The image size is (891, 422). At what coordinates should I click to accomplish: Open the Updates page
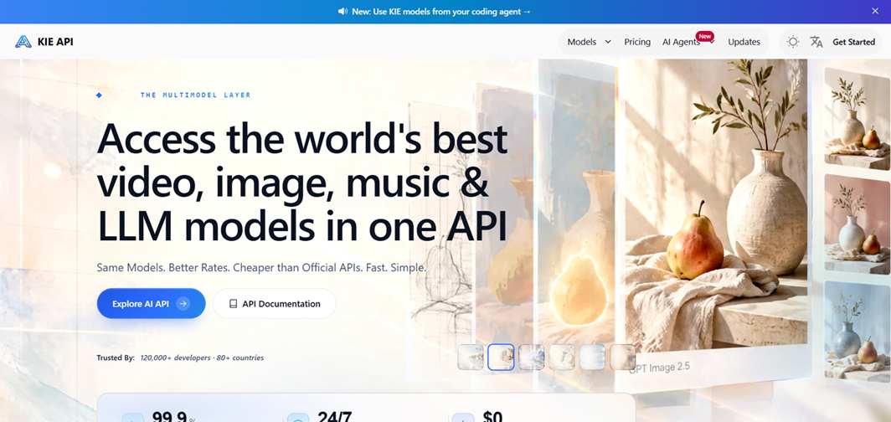coord(744,42)
